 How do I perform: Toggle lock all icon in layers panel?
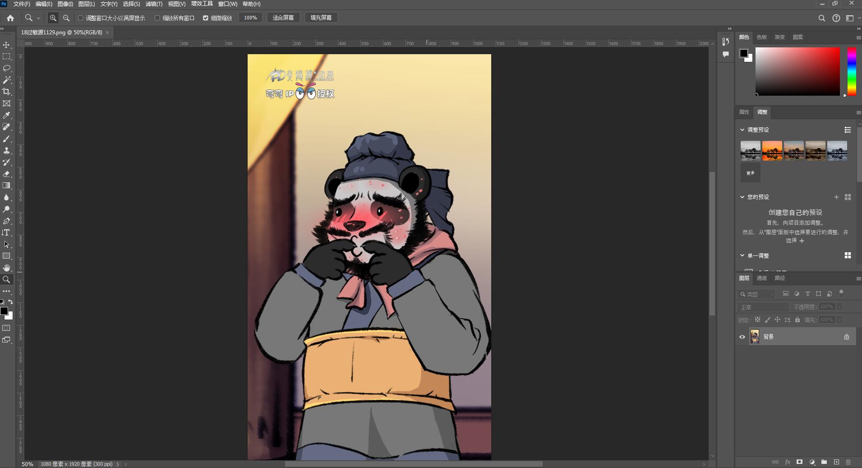coord(797,320)
